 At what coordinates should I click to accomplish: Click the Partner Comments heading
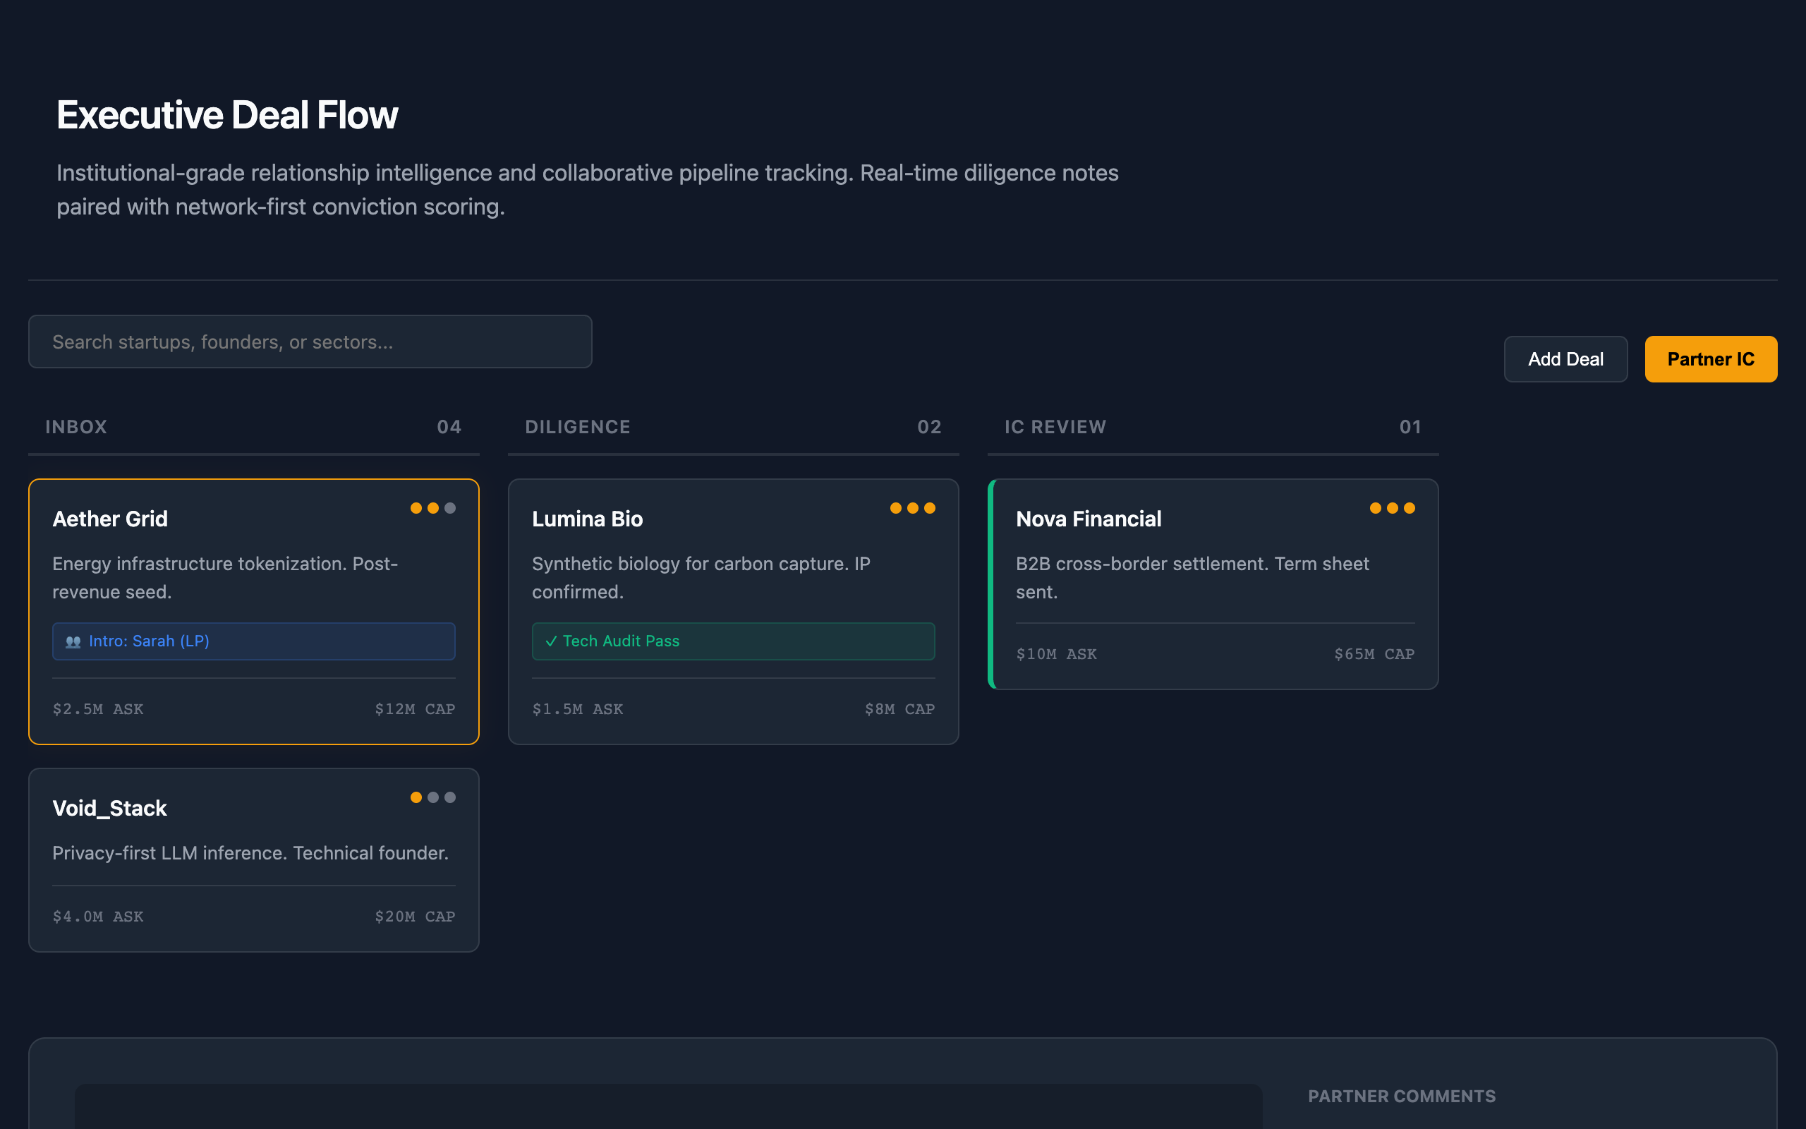[x=1401, y=1096]
